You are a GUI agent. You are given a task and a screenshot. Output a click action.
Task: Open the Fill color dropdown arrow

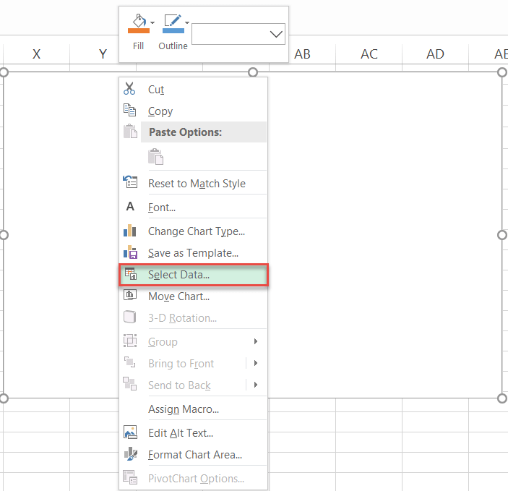(x=152, y=22)
